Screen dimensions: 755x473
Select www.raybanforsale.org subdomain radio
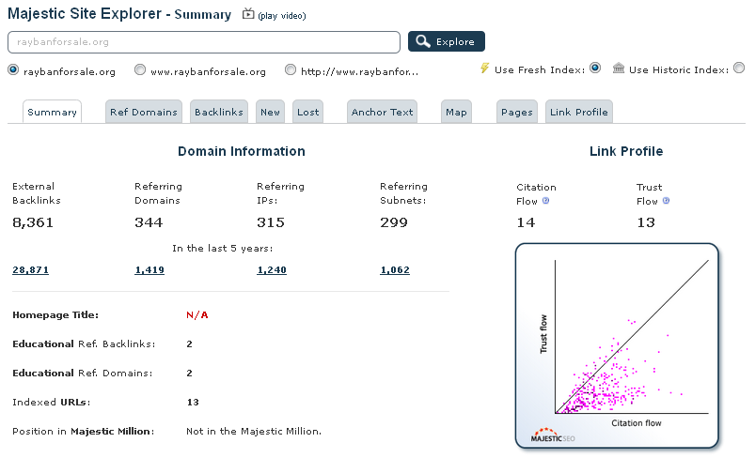[140, 70]
